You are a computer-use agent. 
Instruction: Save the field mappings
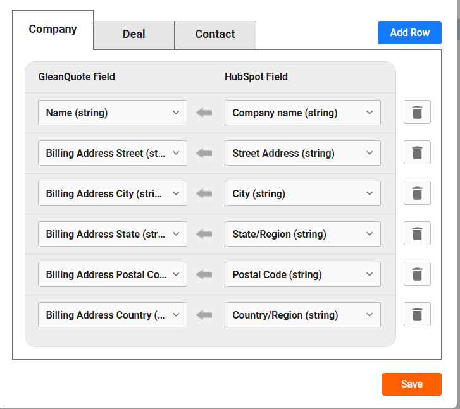(411, 384)
